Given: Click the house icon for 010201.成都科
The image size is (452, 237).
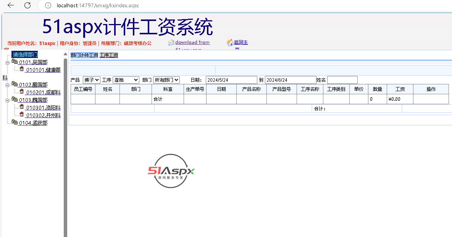Looking at the screenshot, I should (x=22, y=91).
